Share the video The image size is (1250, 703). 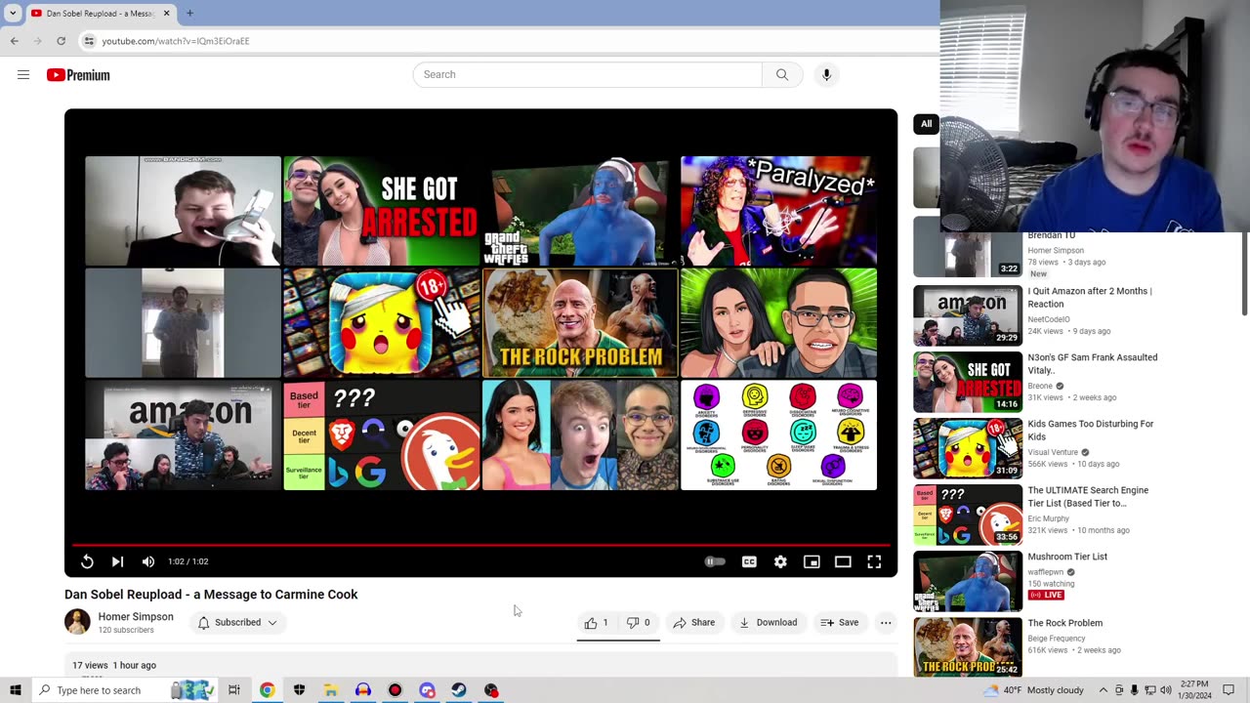coord(694,622)
